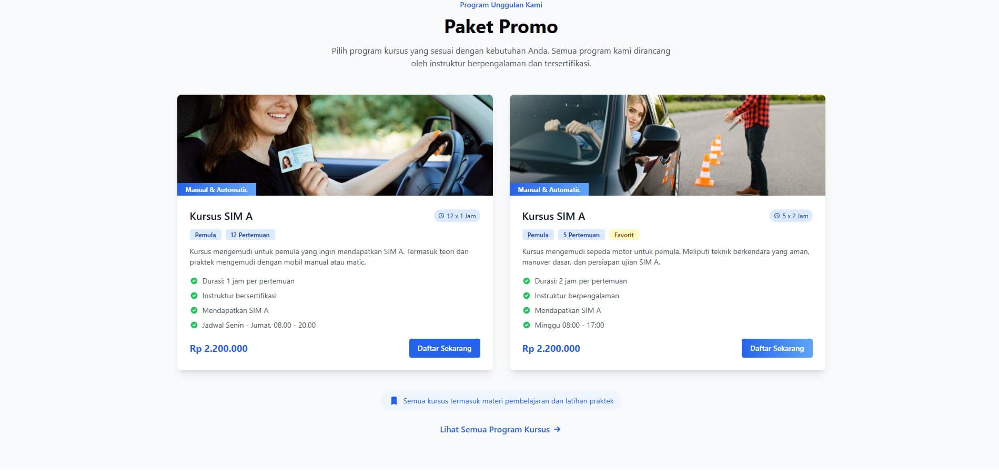This screenshot has height=476, width=999.
Task: Click the driving test with cones photo
Action: [668, 145]
